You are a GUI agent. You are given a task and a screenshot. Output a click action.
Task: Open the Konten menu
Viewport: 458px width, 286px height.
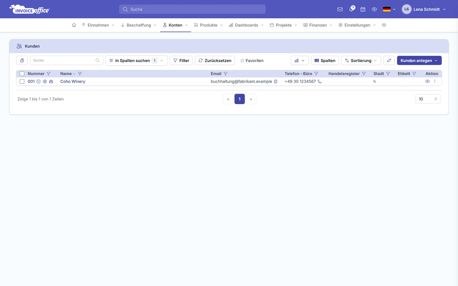tap(175, 25)
